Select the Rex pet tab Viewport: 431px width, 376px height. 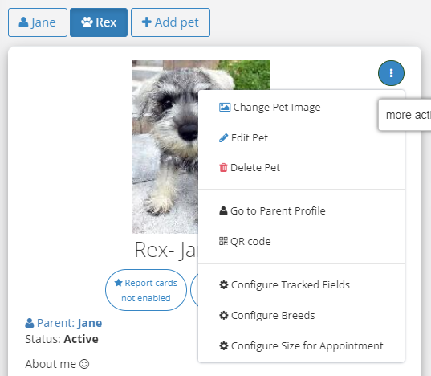(x=99, y=22)
